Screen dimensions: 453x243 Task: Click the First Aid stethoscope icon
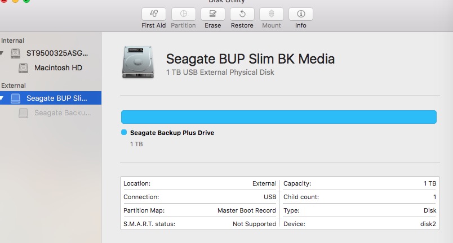pos(153,14)
